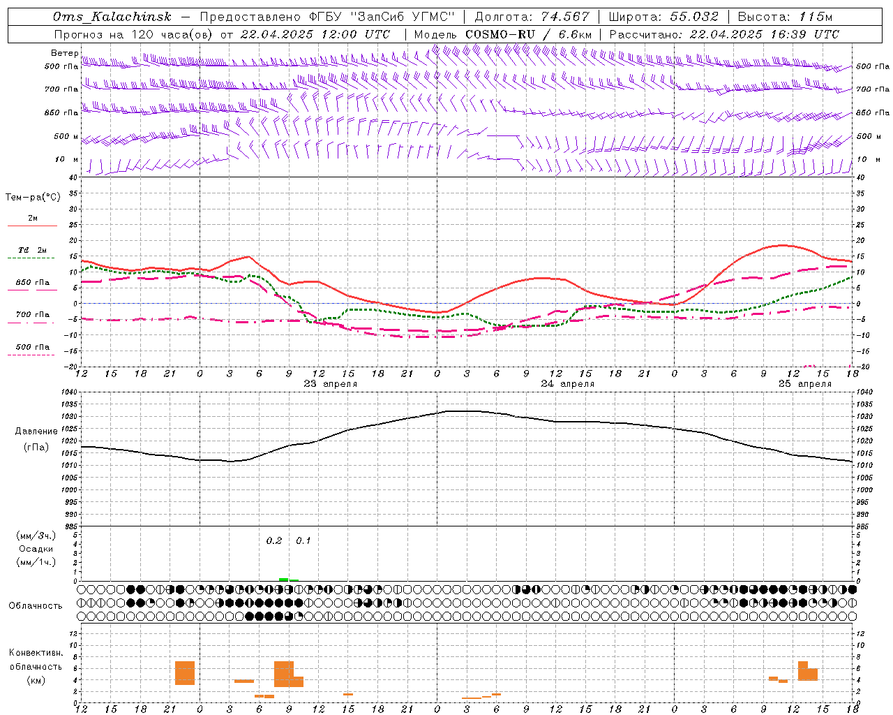The height and width of the screenshot is (715, 893).
Task: Select the 'Широта: 55.032' header value
Action: click(x=663, y=17)
